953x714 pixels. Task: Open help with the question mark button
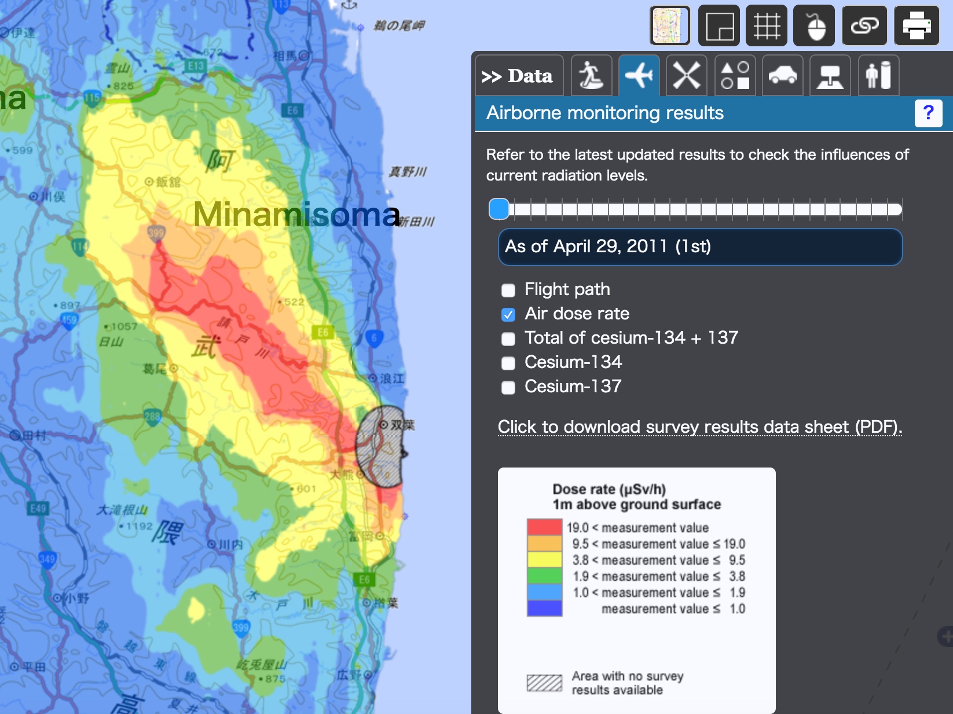coord(928,113)
